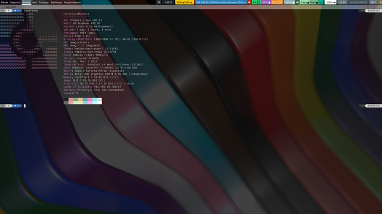Click the white color block in the palette
Viewport: 382px width, 214px height.
click(100, 101)
